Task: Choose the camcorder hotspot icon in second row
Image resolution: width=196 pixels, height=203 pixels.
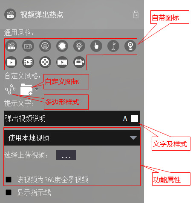Action: (x=79, y=62)
